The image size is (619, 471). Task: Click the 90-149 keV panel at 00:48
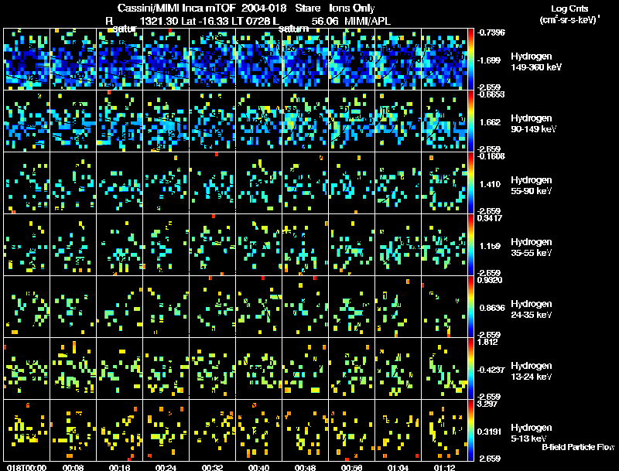tap(305, 121)
